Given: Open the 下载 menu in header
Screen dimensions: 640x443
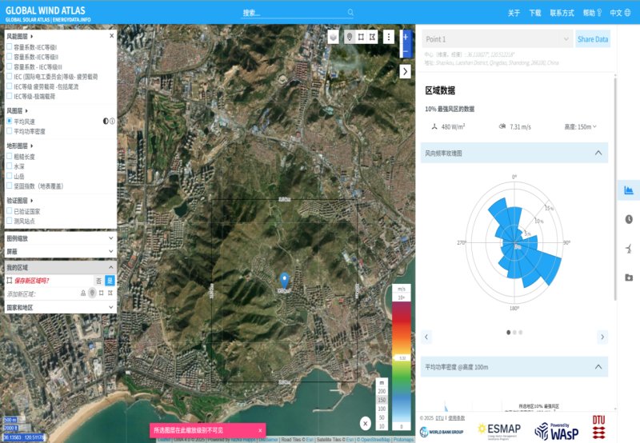Looking at the screenshot, I should point(534,13).
